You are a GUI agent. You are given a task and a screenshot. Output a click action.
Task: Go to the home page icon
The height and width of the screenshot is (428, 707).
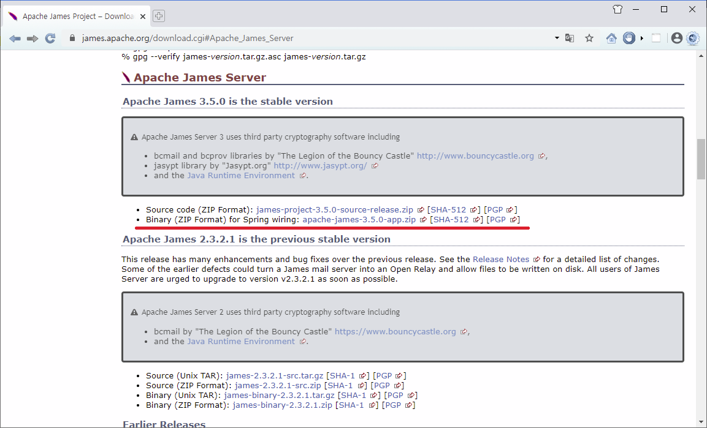point(611,38)
